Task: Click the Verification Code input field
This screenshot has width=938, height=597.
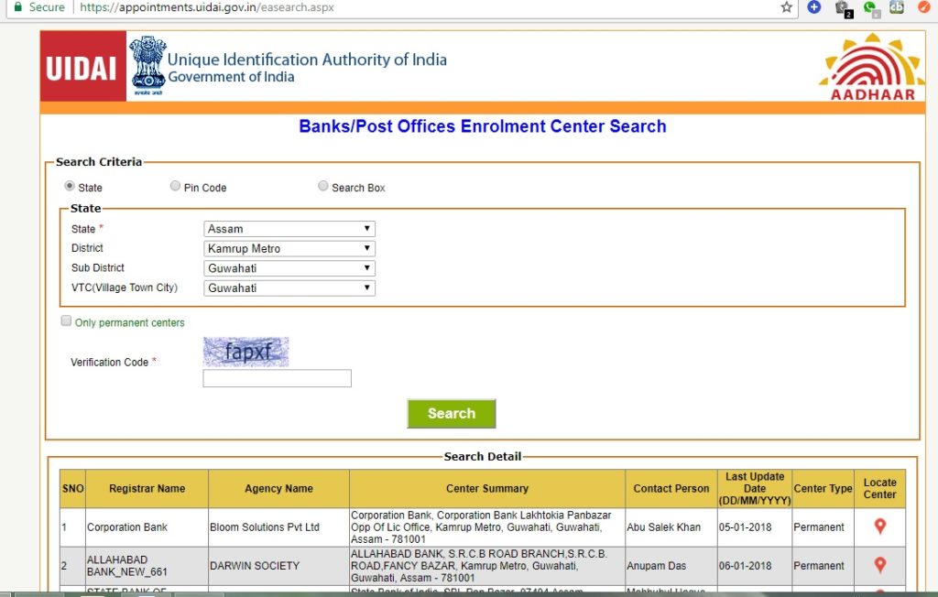Action: click(x=277, y=378)
